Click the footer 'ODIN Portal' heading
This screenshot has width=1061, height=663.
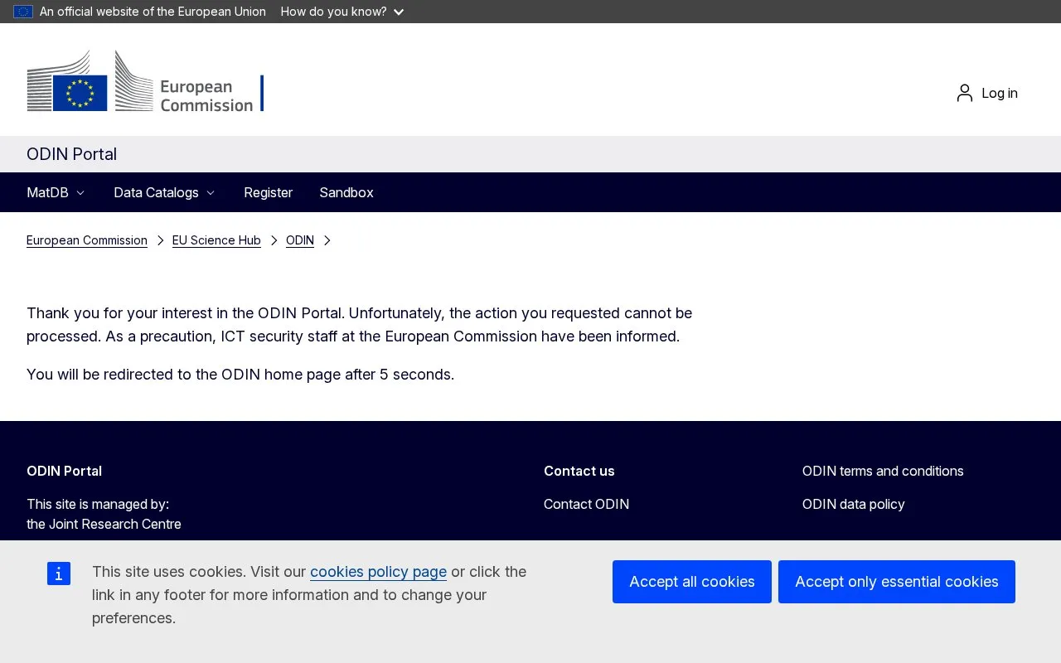click(64, 471)
